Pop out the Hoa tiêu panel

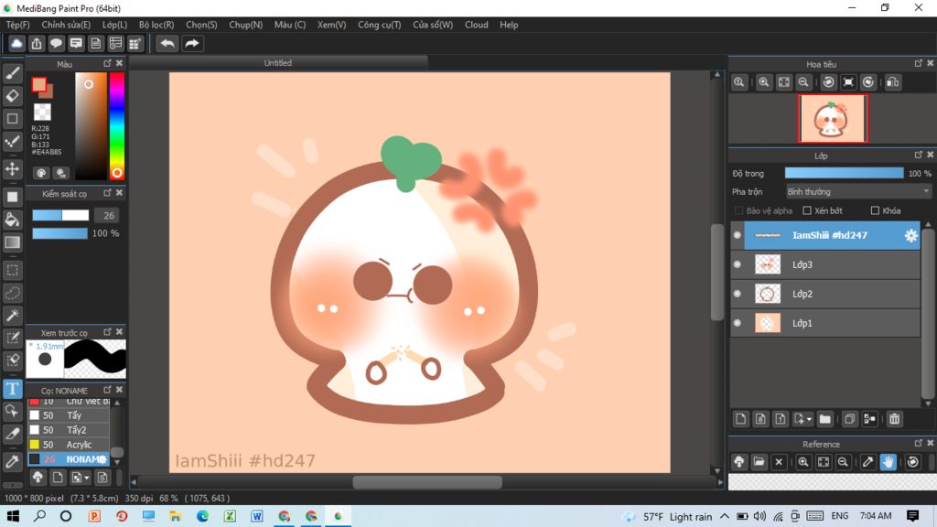[919, 63]
